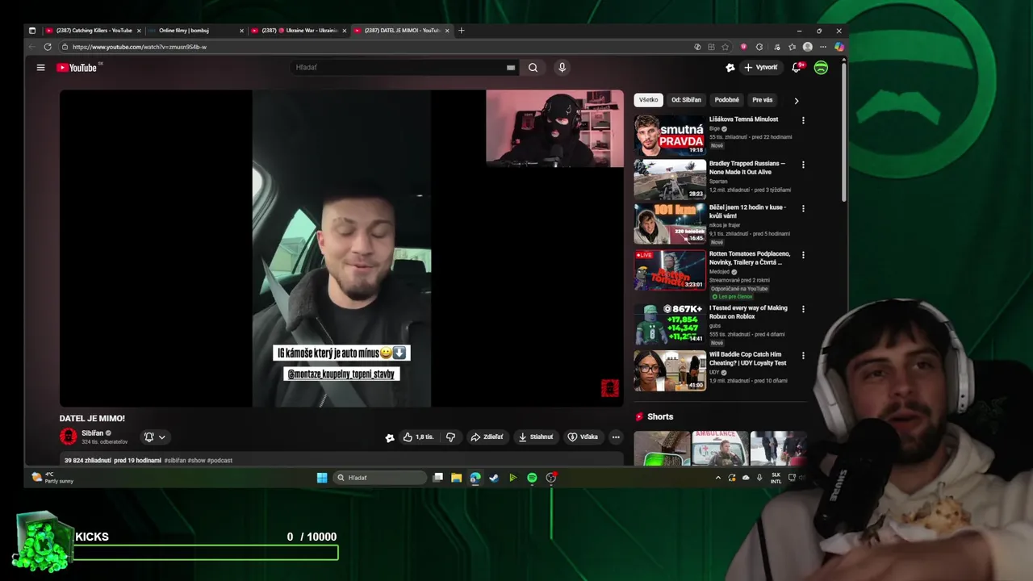The width and height of the screenshot is (1033, 581).
Task: Click the video player to pause playback
Action: click(x=341, y=249)
